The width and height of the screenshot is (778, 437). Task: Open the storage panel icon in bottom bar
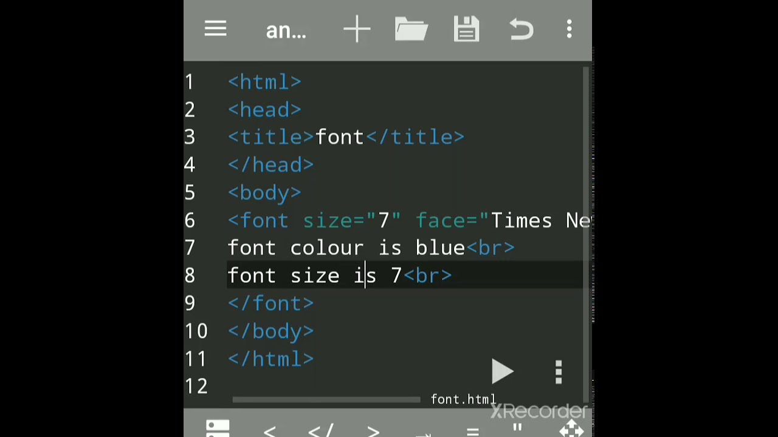[x=218, y=429]
